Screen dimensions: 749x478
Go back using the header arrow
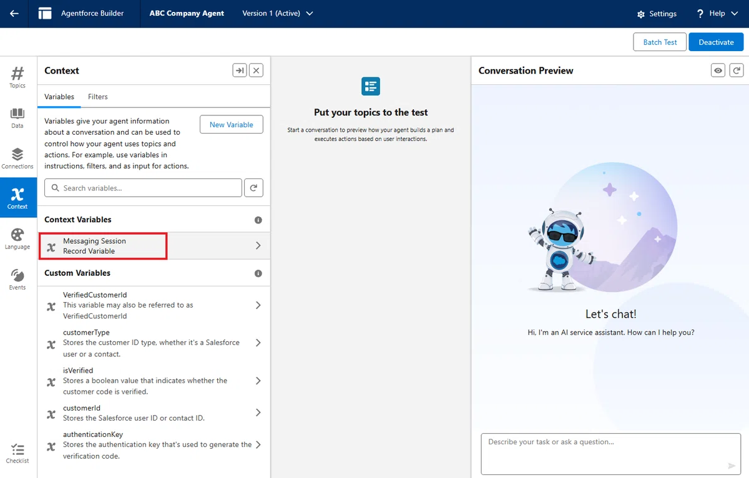click(x=14, y=13)
